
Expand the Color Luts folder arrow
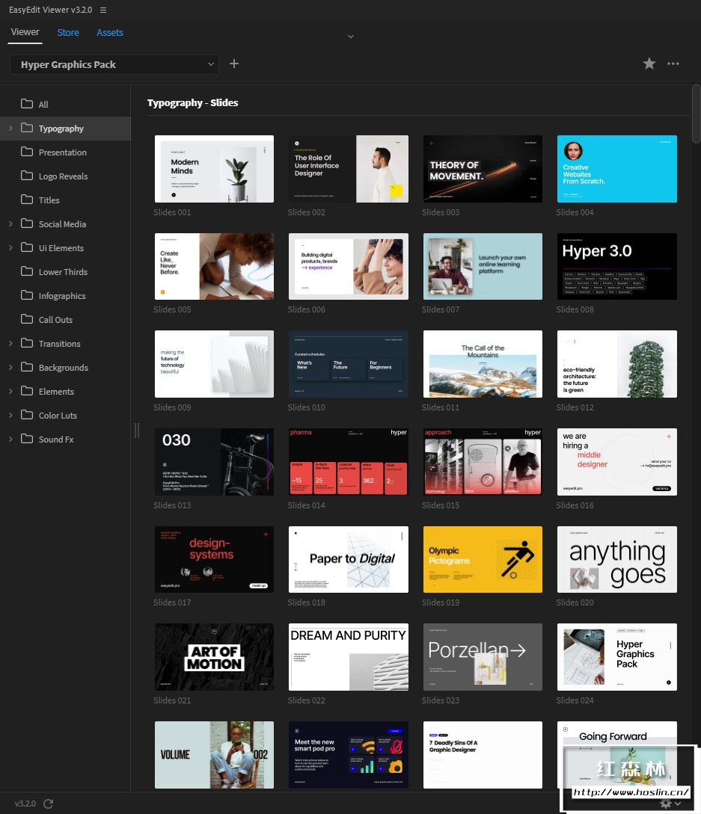[10, 416]
